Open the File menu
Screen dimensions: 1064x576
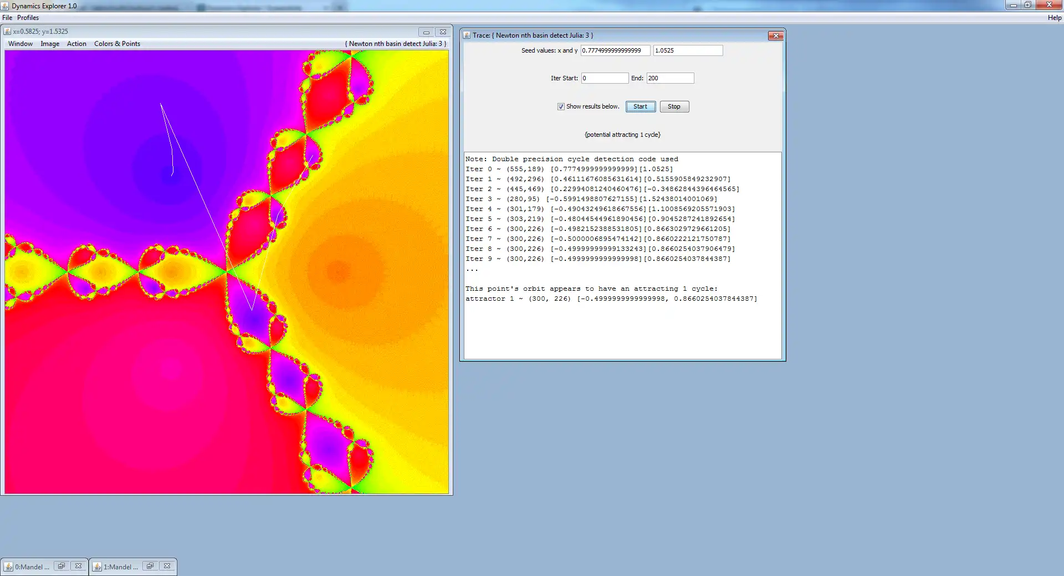click(7, 18)
